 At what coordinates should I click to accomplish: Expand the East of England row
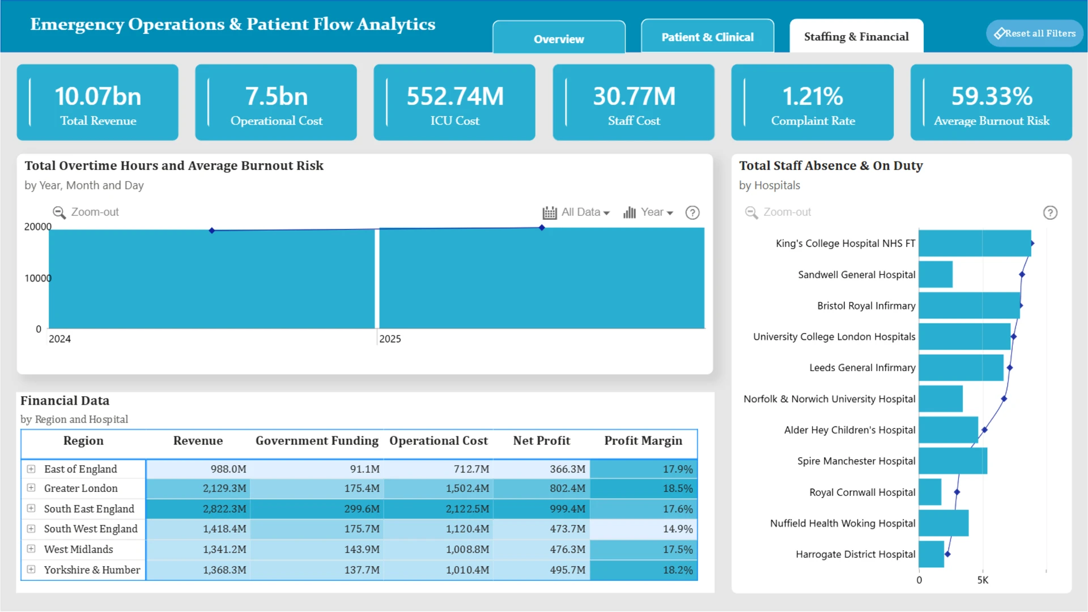[x=31, y=469]
